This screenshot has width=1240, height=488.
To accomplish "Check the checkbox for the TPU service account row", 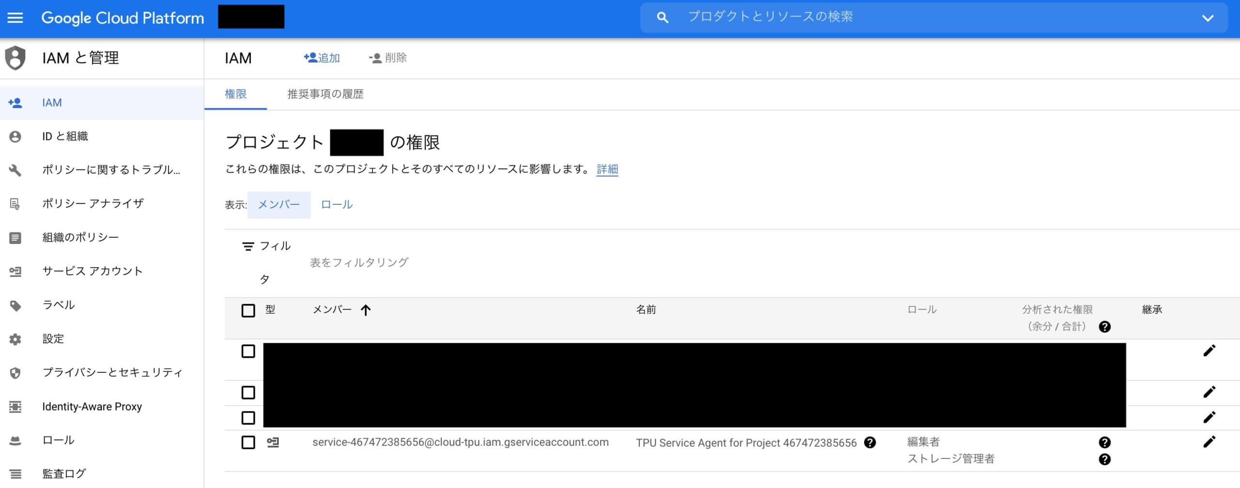I will [x=248, y=442].
